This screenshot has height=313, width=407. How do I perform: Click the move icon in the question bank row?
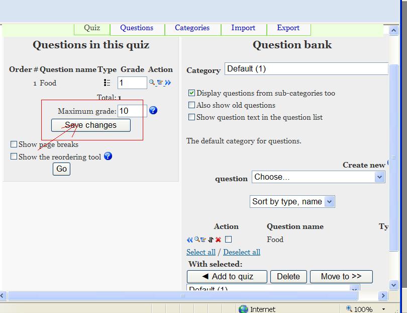tap(211, 240)
